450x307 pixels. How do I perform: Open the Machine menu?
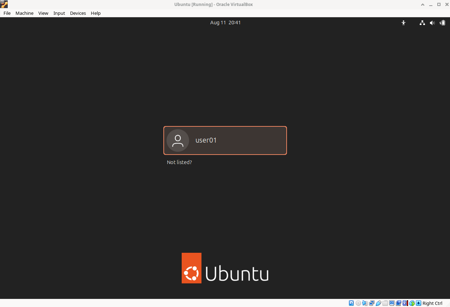click(24, 13)
